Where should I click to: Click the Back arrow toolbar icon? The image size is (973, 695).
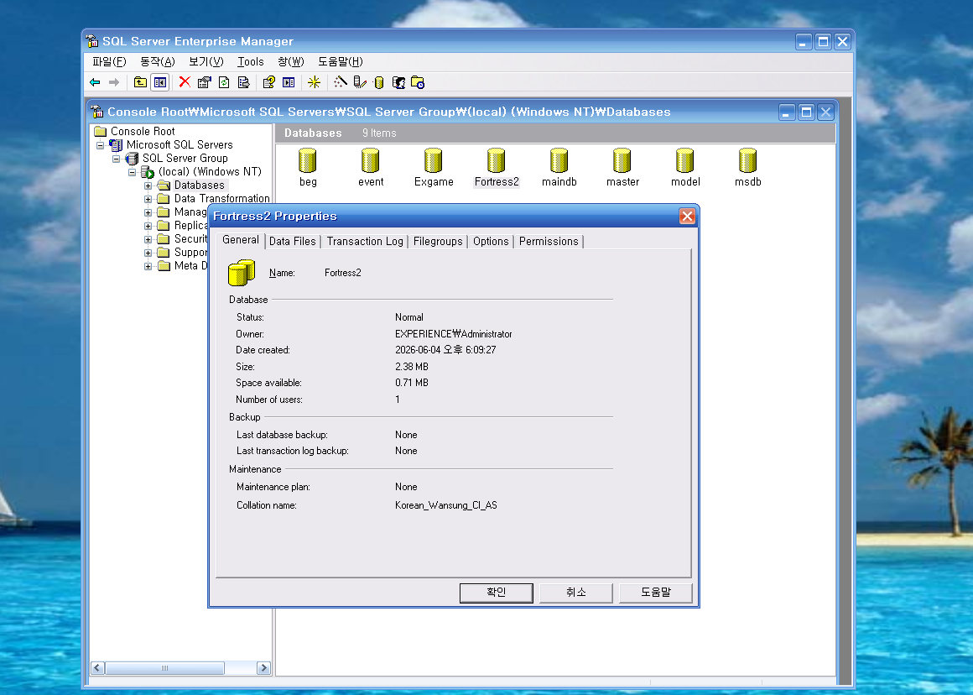pos(95,82)
